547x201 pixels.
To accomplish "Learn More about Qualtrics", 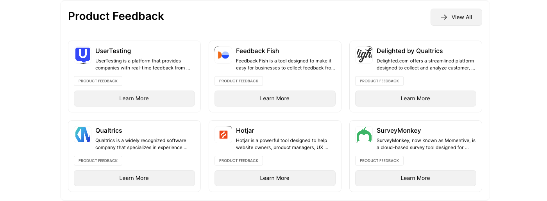I will click(134, 178).
